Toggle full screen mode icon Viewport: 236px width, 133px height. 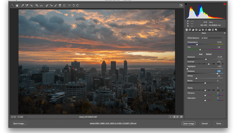[x=181, y=5]
